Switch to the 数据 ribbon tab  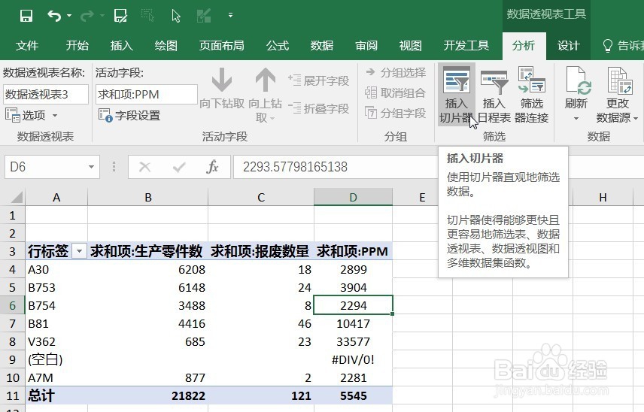322,45
